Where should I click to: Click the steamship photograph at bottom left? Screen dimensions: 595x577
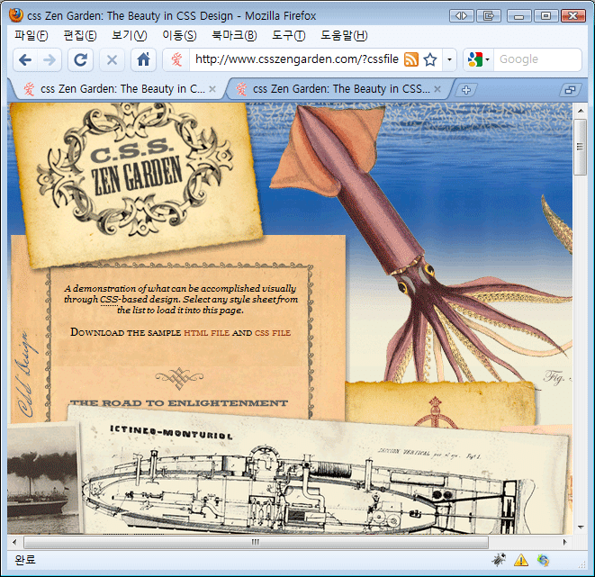pos(42,479)
